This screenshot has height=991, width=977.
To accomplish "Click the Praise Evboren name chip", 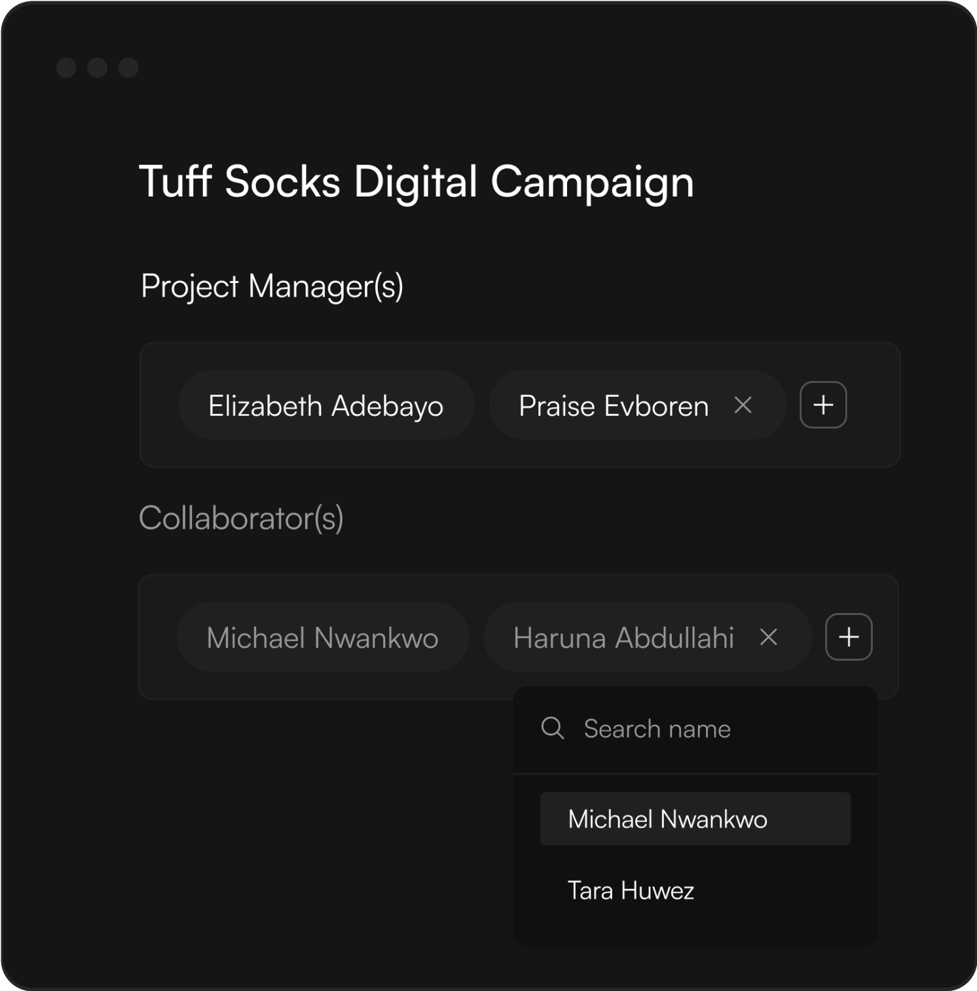I will point(613,406).
